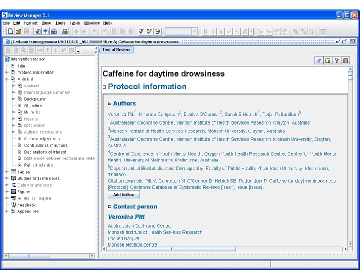Click the content pane scroll-down arrow
The width and height of the screenshot is (360, 270).
coord(350,244)
